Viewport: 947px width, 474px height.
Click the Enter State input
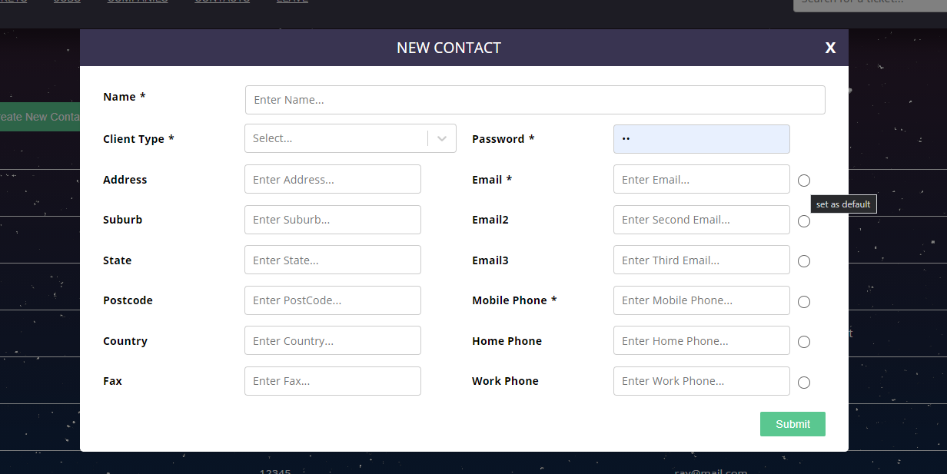[x=332, y=260]
